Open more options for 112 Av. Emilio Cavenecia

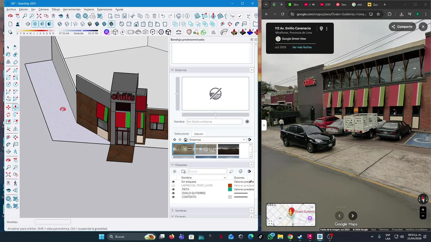pos(327,29)
